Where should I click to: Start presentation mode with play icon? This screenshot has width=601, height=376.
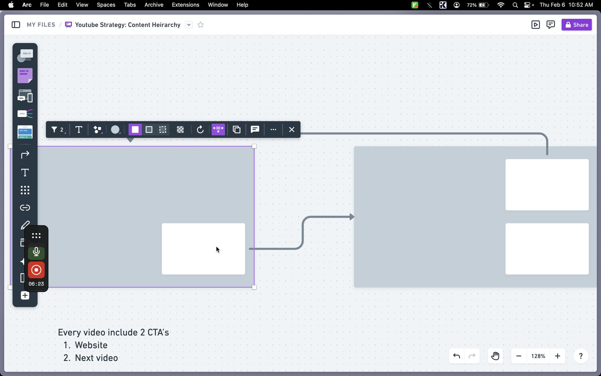(536, 25)
